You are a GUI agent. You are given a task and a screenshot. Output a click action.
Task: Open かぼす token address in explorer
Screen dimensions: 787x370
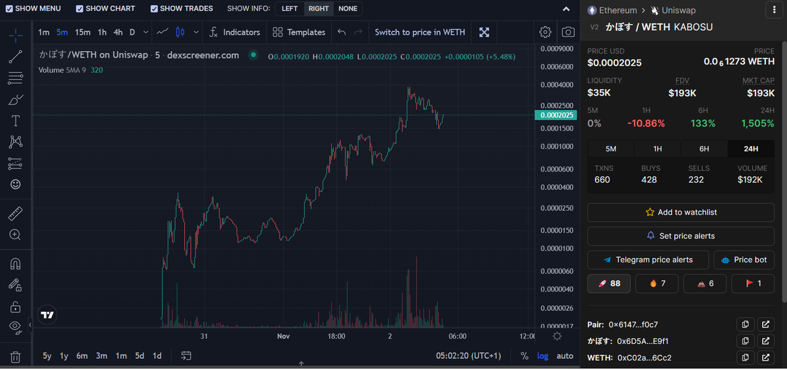[765, 341]
